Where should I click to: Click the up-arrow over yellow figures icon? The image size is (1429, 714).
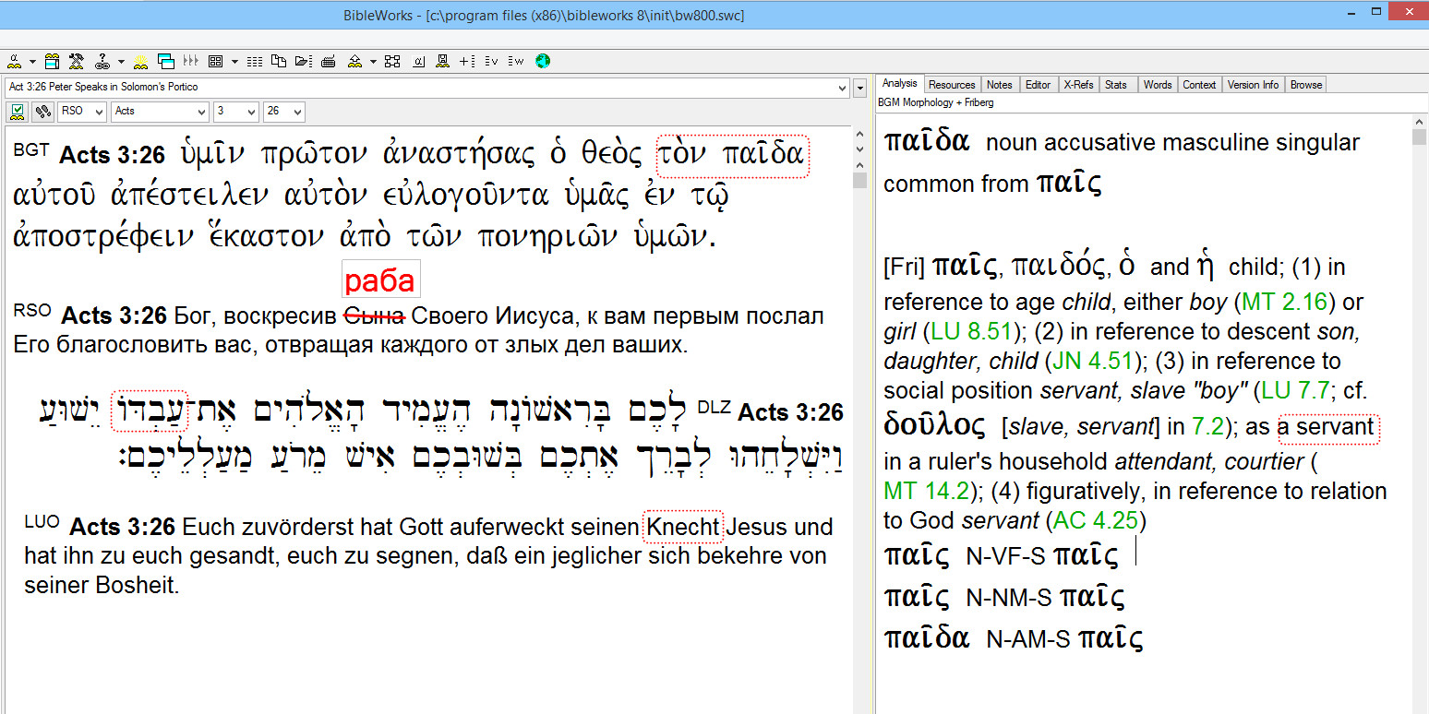(354, 61)
